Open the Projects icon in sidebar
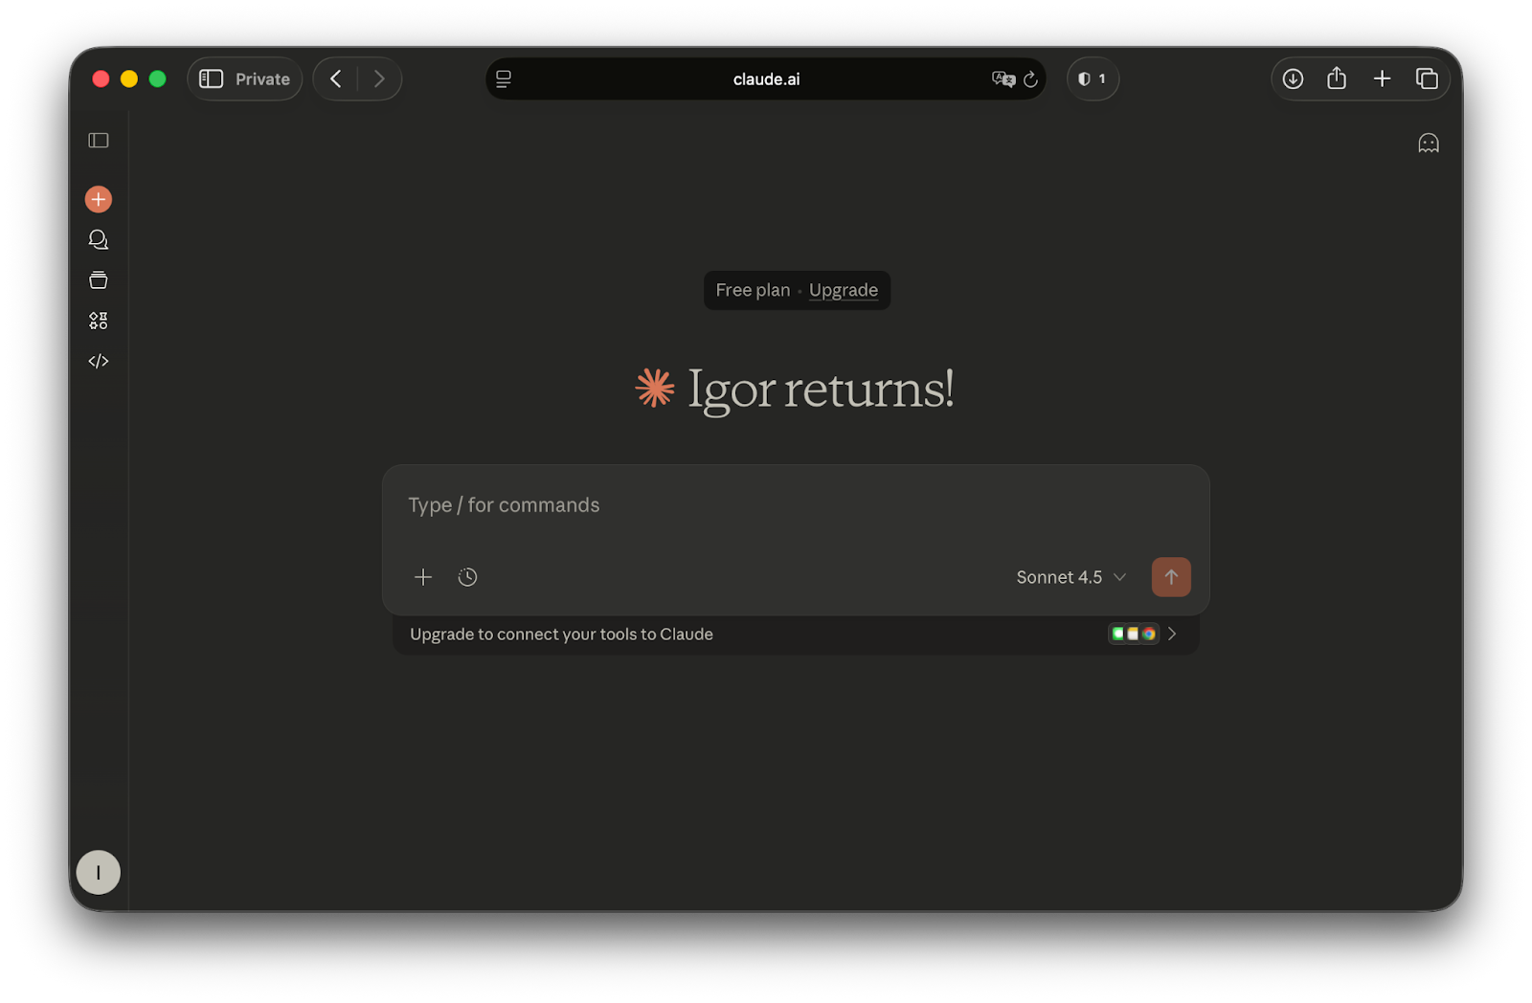The height and width of the screenshot is (1003, 1532). click(99, 280)
